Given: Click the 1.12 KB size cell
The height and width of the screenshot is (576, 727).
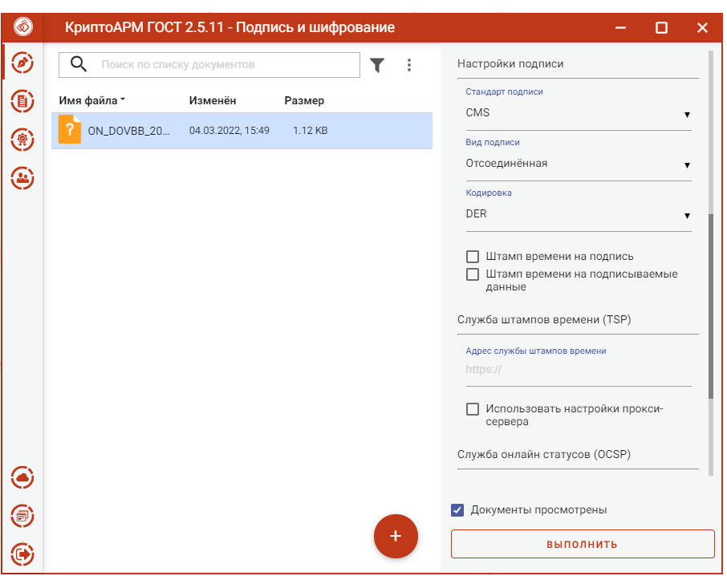Looking at the screenshot, I should tap(311, 131).
